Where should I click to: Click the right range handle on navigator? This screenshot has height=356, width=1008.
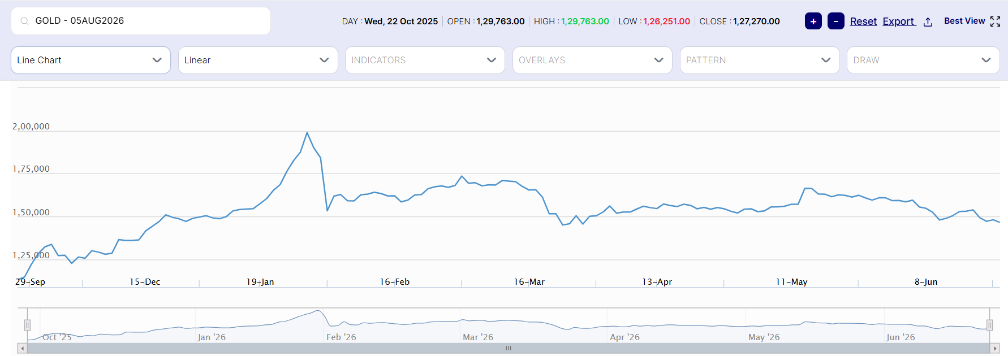(989, 325)
